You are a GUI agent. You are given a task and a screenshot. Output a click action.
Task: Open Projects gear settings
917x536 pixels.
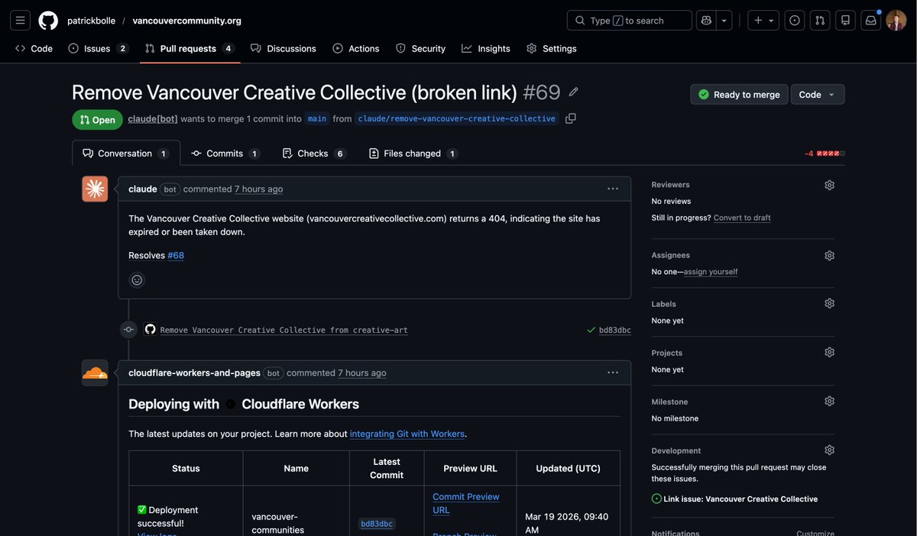pos(829,352)
